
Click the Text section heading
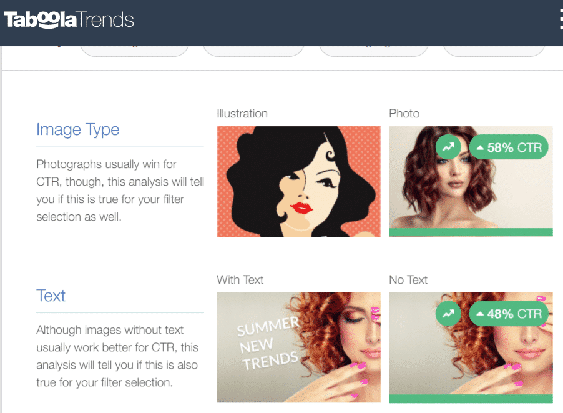click(51, 296)
